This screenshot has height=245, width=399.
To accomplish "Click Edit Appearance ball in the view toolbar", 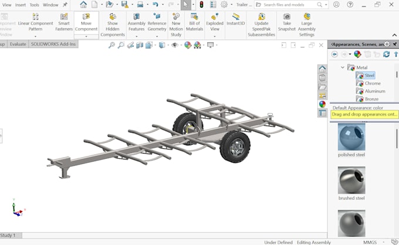I will point(188,45).
